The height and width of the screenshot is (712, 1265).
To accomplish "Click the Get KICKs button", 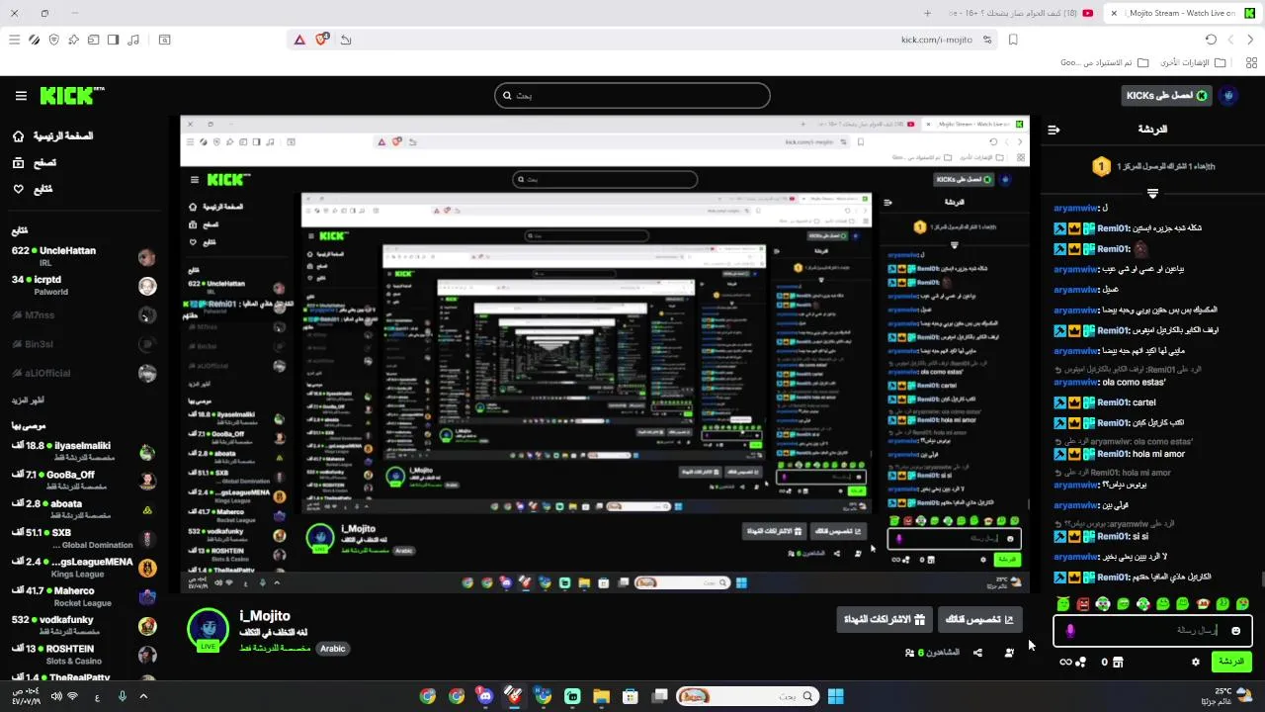I will [1166, 96].
